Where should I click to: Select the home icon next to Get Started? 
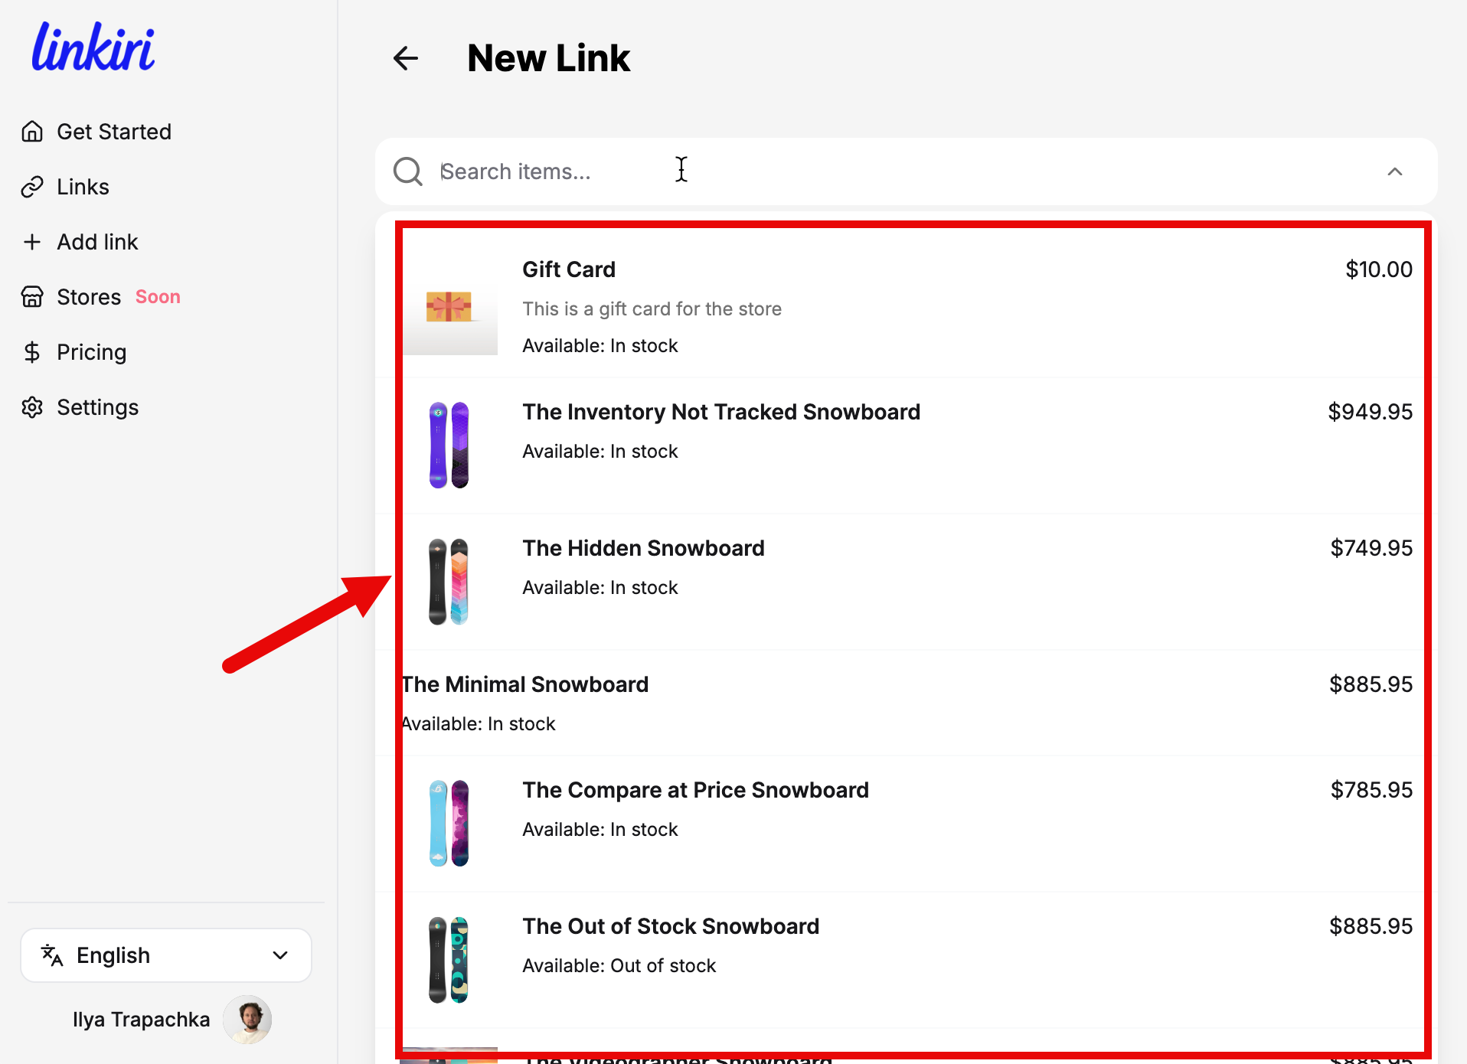(x=33, y=131)
